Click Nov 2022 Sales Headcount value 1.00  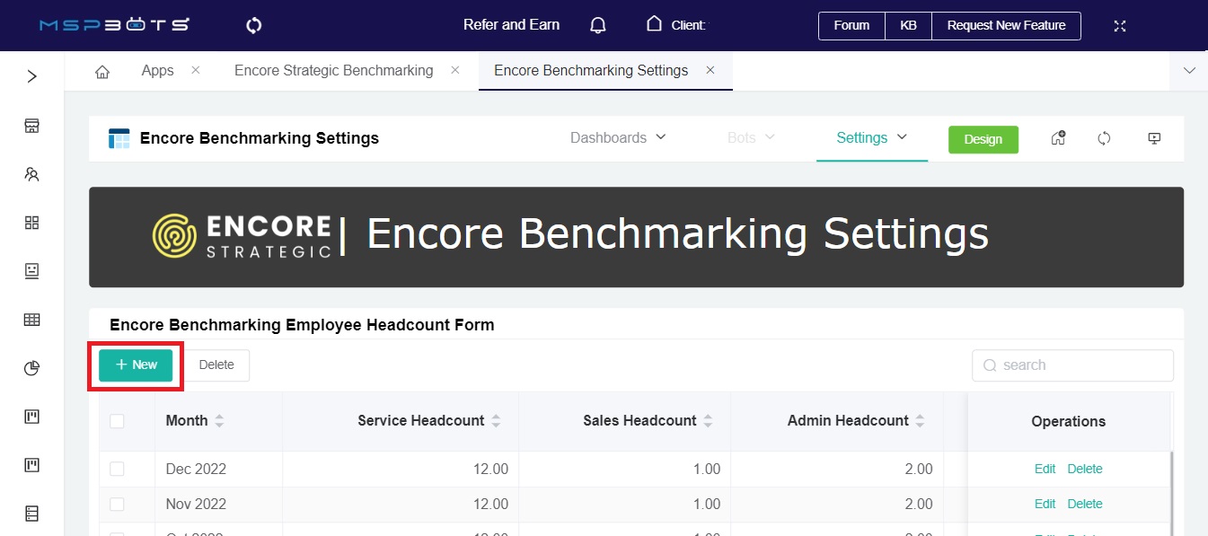[x=707, y=504]
